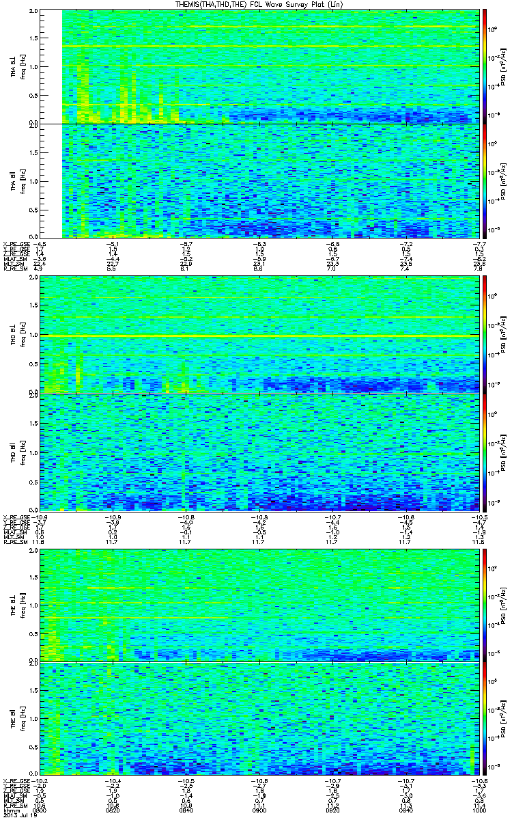Click the '2.0' frequency tick on THA B⊥ axis
Screen dimensions: 512x820
[33, 12]
